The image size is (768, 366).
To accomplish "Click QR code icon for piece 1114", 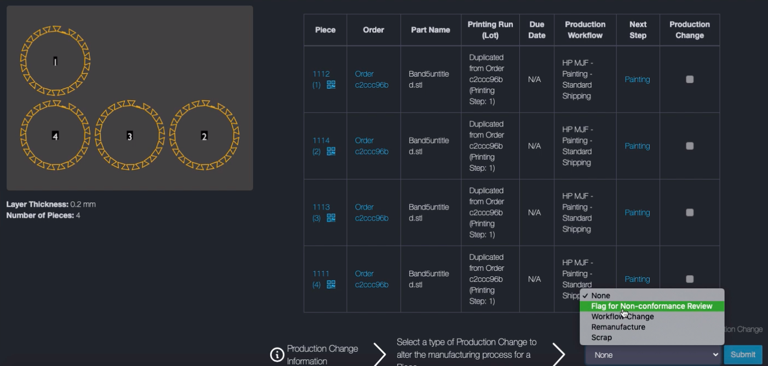I will (x=331, y=152).
